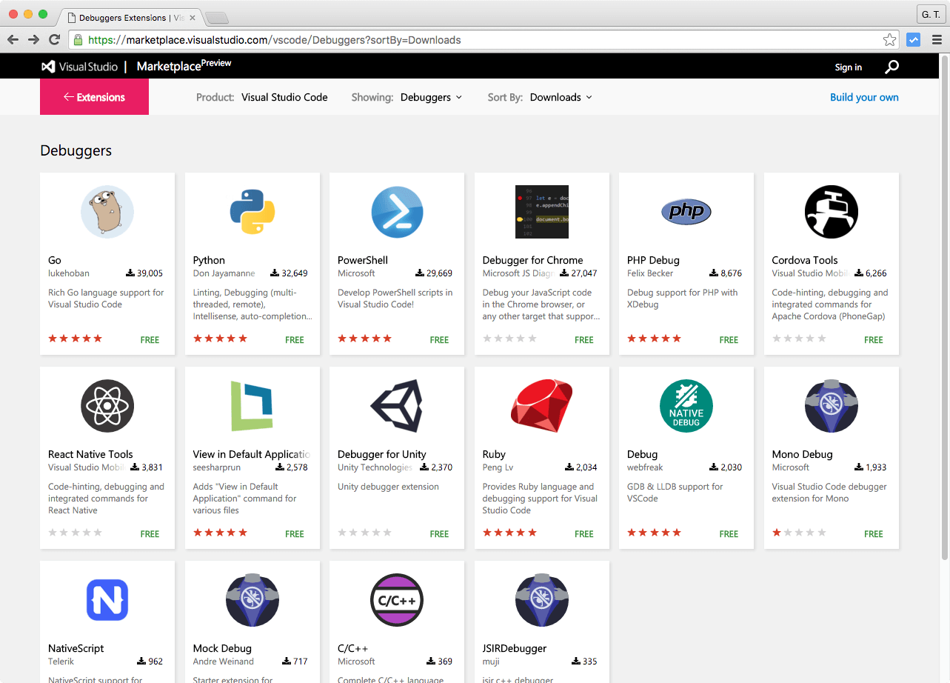This screenshot has height=683, width=950.
Task: Open the Showing: Debuggers dropdown
Action: [431, 97]
